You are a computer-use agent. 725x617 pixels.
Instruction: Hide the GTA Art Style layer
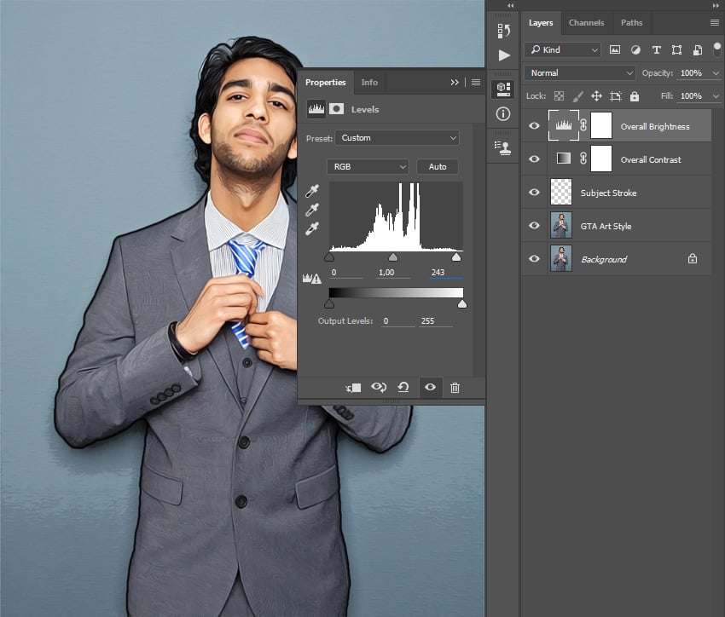(x=535, y=226)
